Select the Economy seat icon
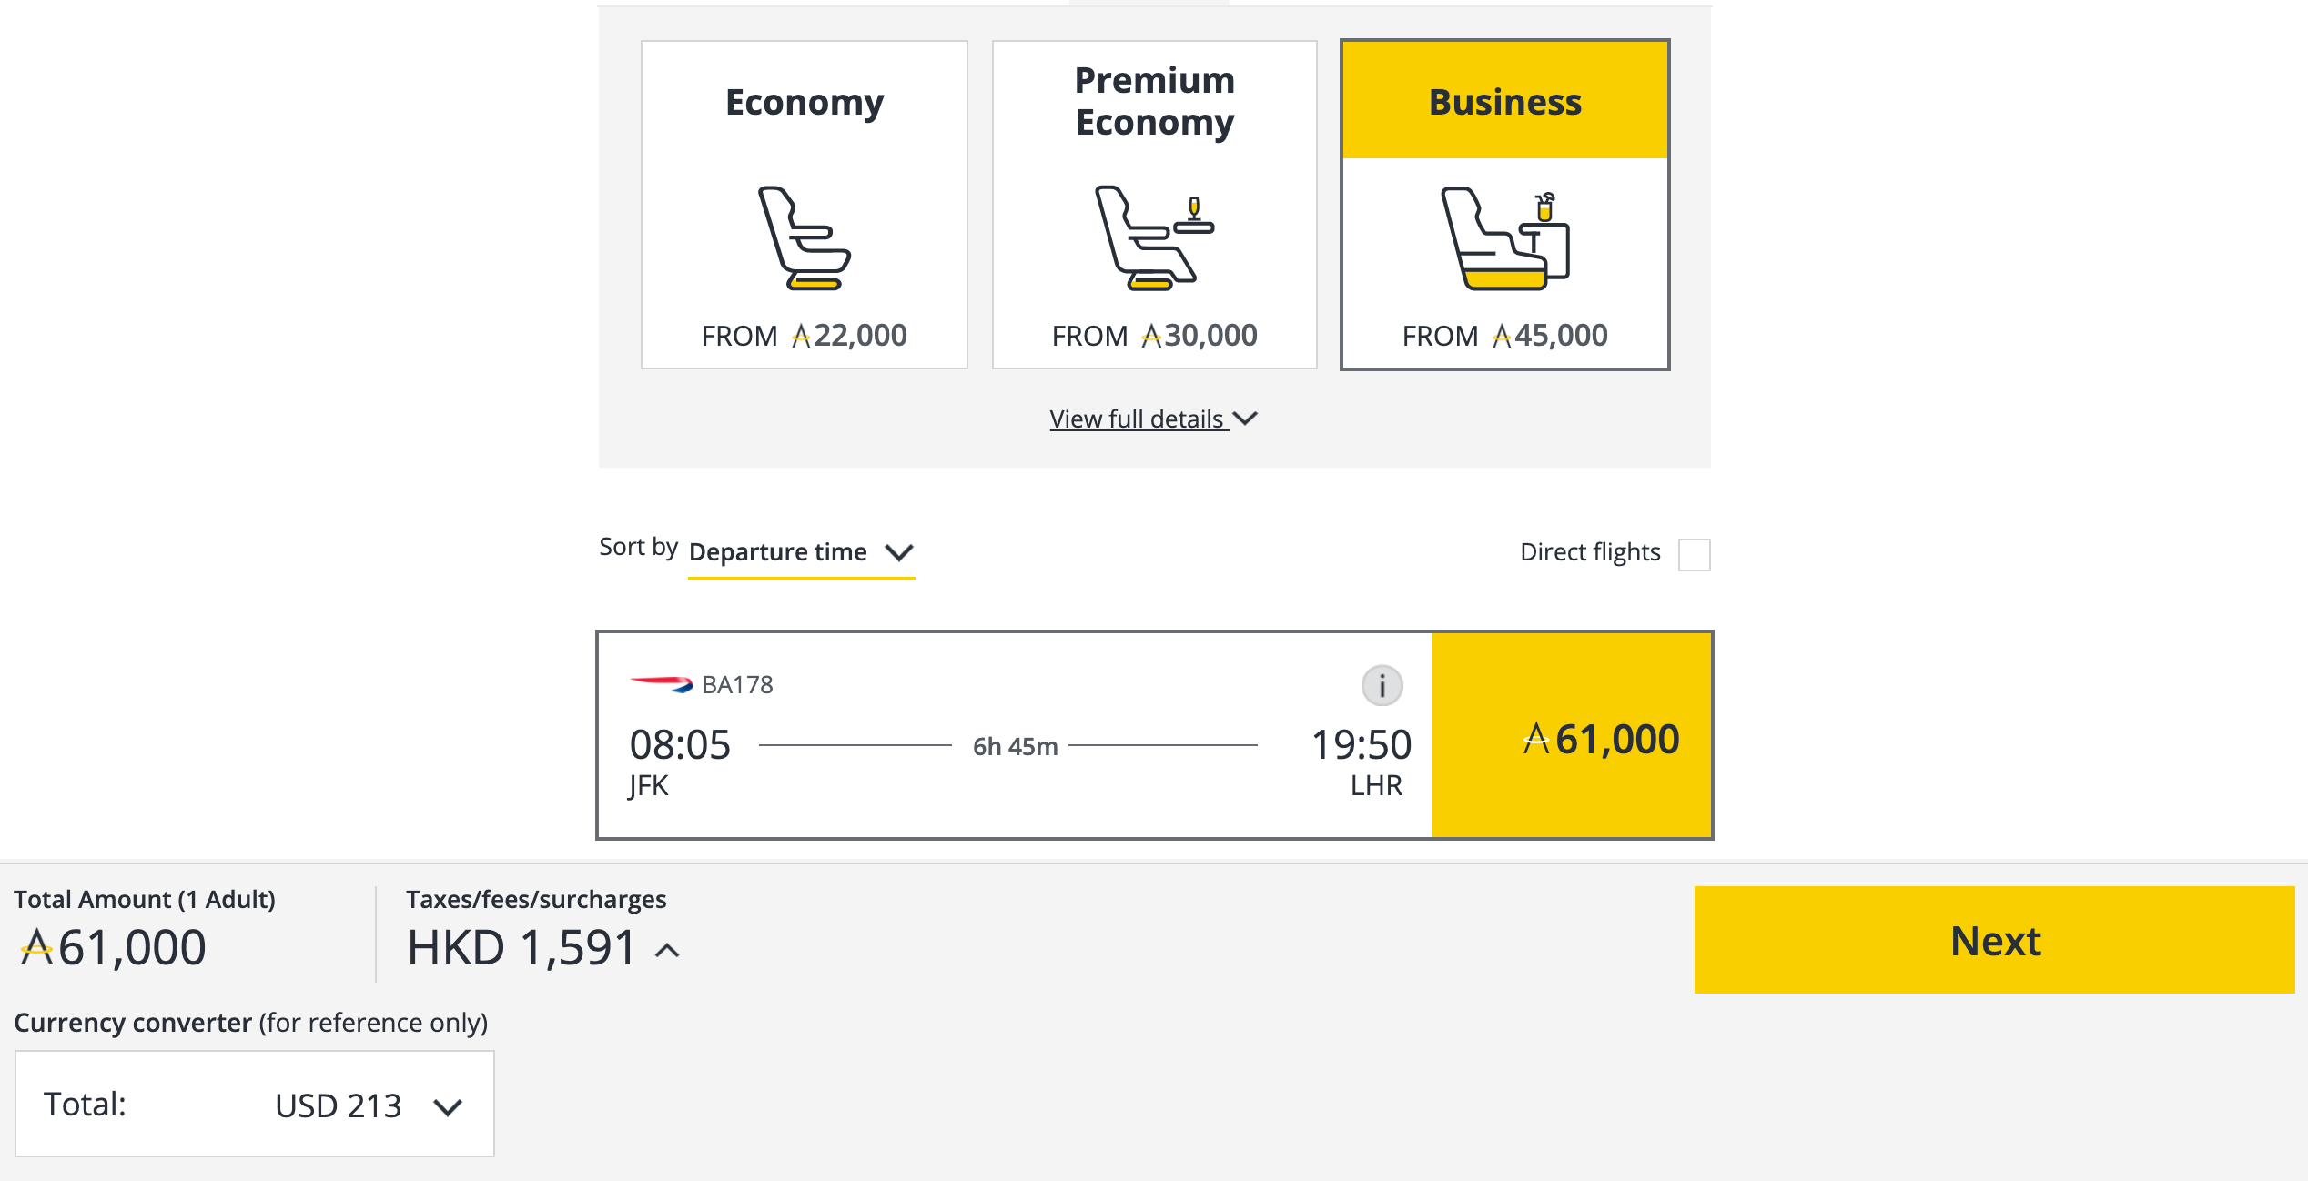Image resolution: width=2308 pixels, height=1181 pixels. click(805, 241)
